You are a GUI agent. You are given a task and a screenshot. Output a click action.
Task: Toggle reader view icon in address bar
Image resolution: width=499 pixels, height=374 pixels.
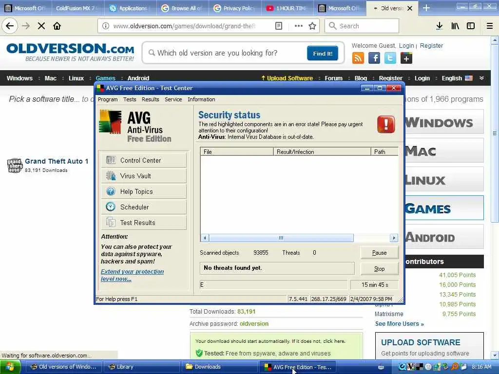click(x=278, y=26)
